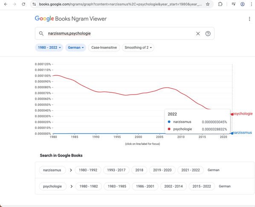
Task: Open the help question mark icon
Action: [208, 34]
